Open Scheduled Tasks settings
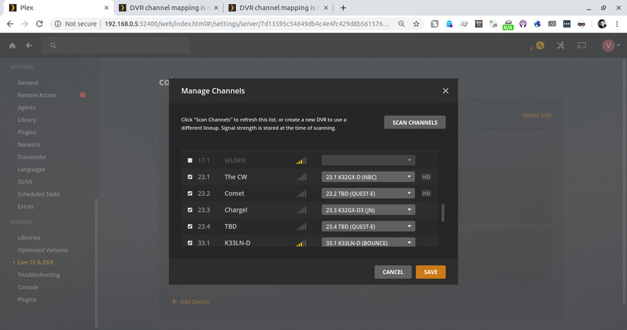Viewport: 627px width, 330px height. (x=39, y=194)
